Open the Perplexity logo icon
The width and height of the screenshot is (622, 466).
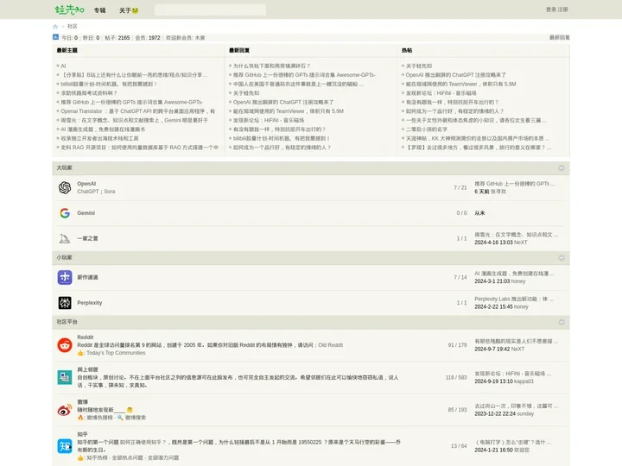pyautogui.click(x=65, y=303)
